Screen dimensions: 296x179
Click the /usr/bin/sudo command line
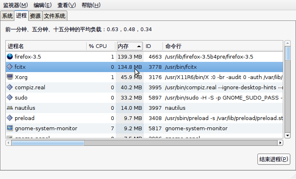click(224, 97)
